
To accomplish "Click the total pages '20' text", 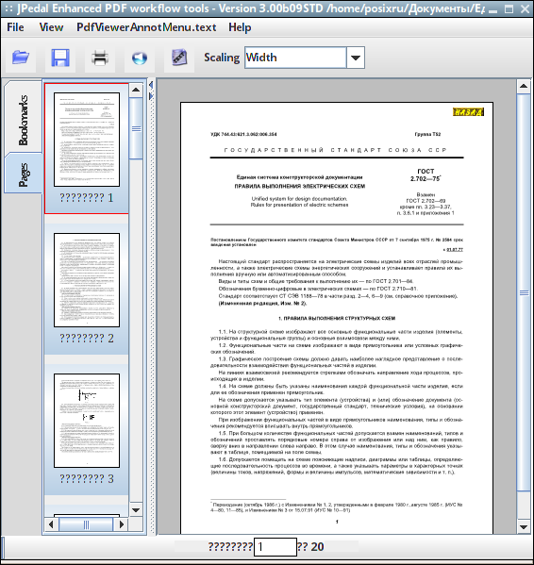I will coord(317,547).
